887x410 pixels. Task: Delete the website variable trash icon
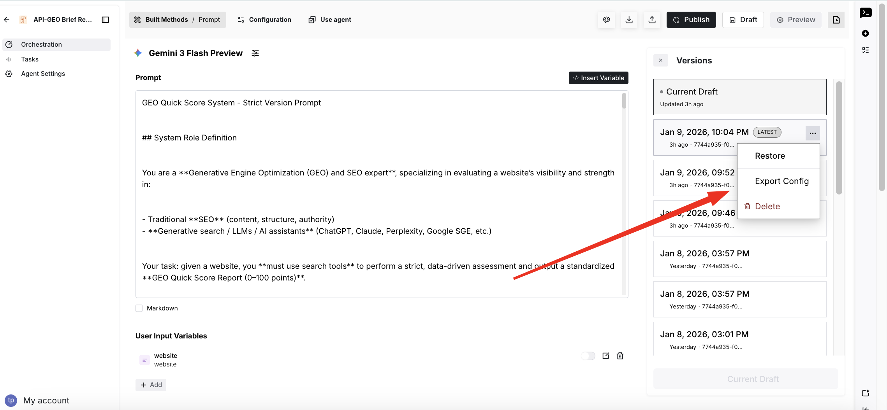620,356
